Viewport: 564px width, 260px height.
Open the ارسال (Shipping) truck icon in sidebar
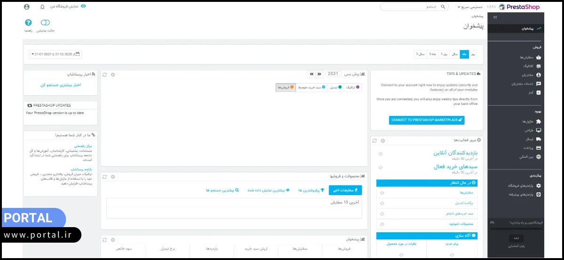coord(539,139)
